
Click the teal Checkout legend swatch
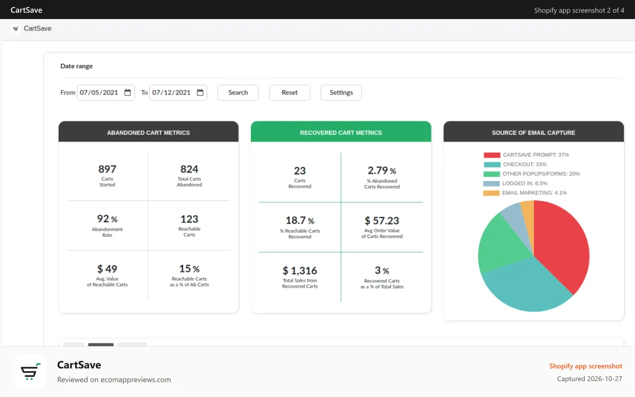[492, 165]
